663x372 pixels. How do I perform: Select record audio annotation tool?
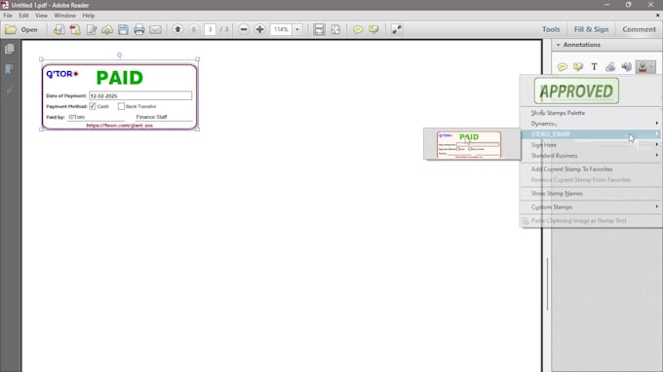click(626, 67)
